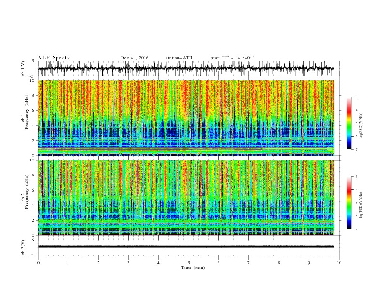Click the time-axis tick label "6"
Viewport: 382px width, 295px height.
tap(218, 263)
